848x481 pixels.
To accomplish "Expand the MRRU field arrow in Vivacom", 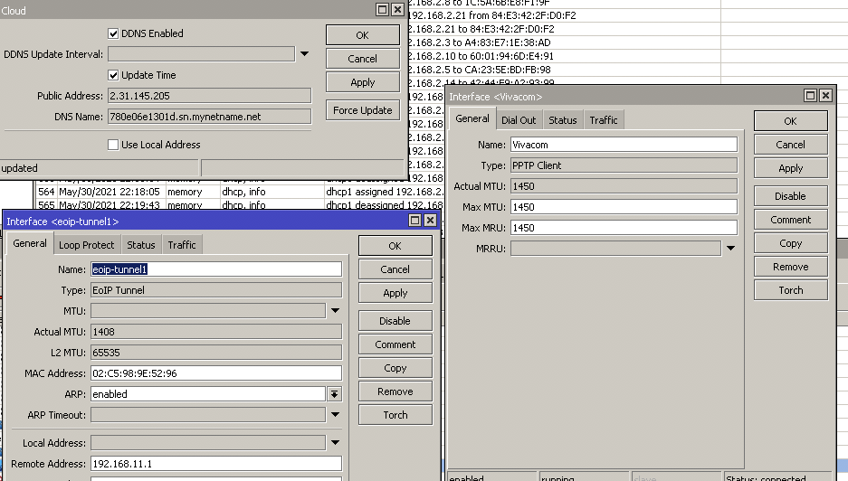I will tap(730, 248).
